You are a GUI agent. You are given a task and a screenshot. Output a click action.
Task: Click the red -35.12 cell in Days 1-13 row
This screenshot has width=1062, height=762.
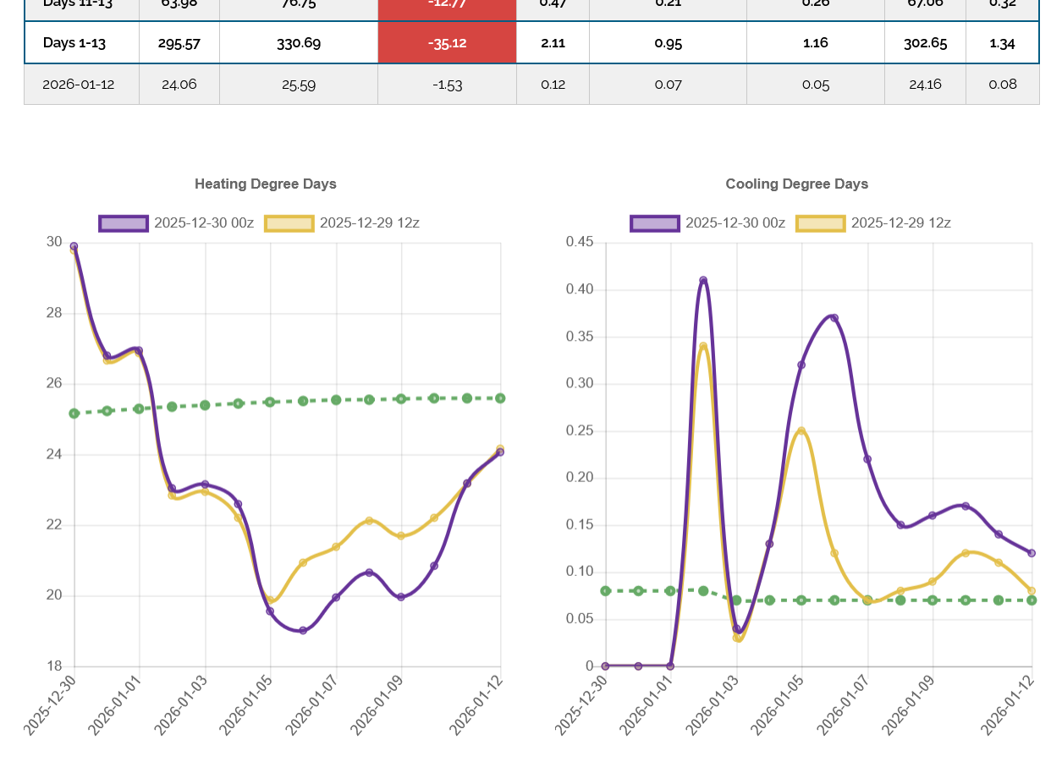click(447, 43)
